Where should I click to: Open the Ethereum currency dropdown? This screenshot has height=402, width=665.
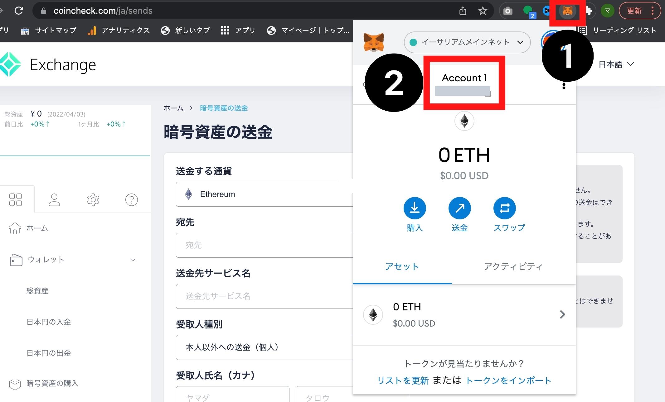point(265,194)
